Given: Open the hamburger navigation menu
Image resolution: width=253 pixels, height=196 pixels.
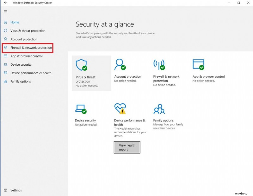Looking at the screenshot, I should point(5,11).
